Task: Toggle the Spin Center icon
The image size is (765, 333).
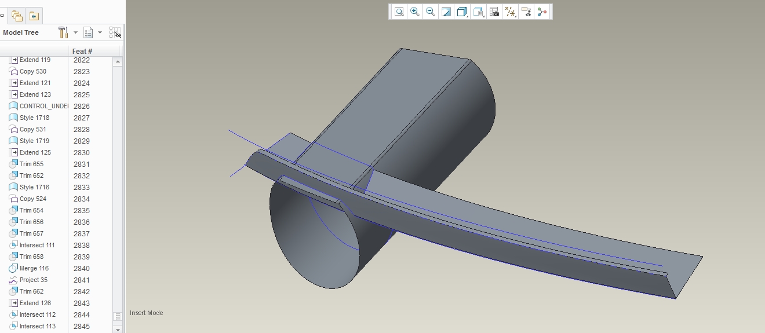Action: [542, 12]
